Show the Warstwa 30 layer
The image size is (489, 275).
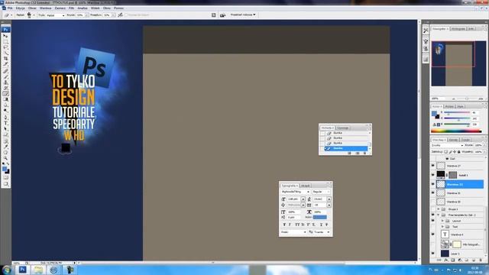433,202
